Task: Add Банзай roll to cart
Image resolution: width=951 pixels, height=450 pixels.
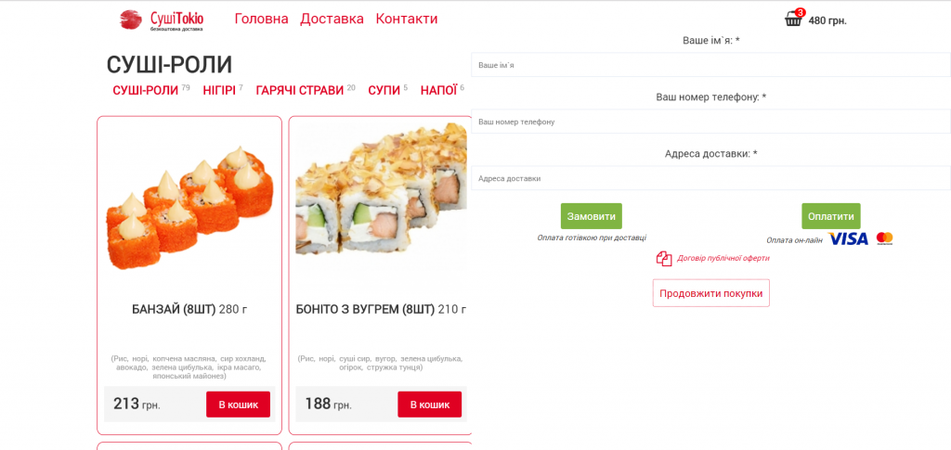Action: tap(238, 405)
